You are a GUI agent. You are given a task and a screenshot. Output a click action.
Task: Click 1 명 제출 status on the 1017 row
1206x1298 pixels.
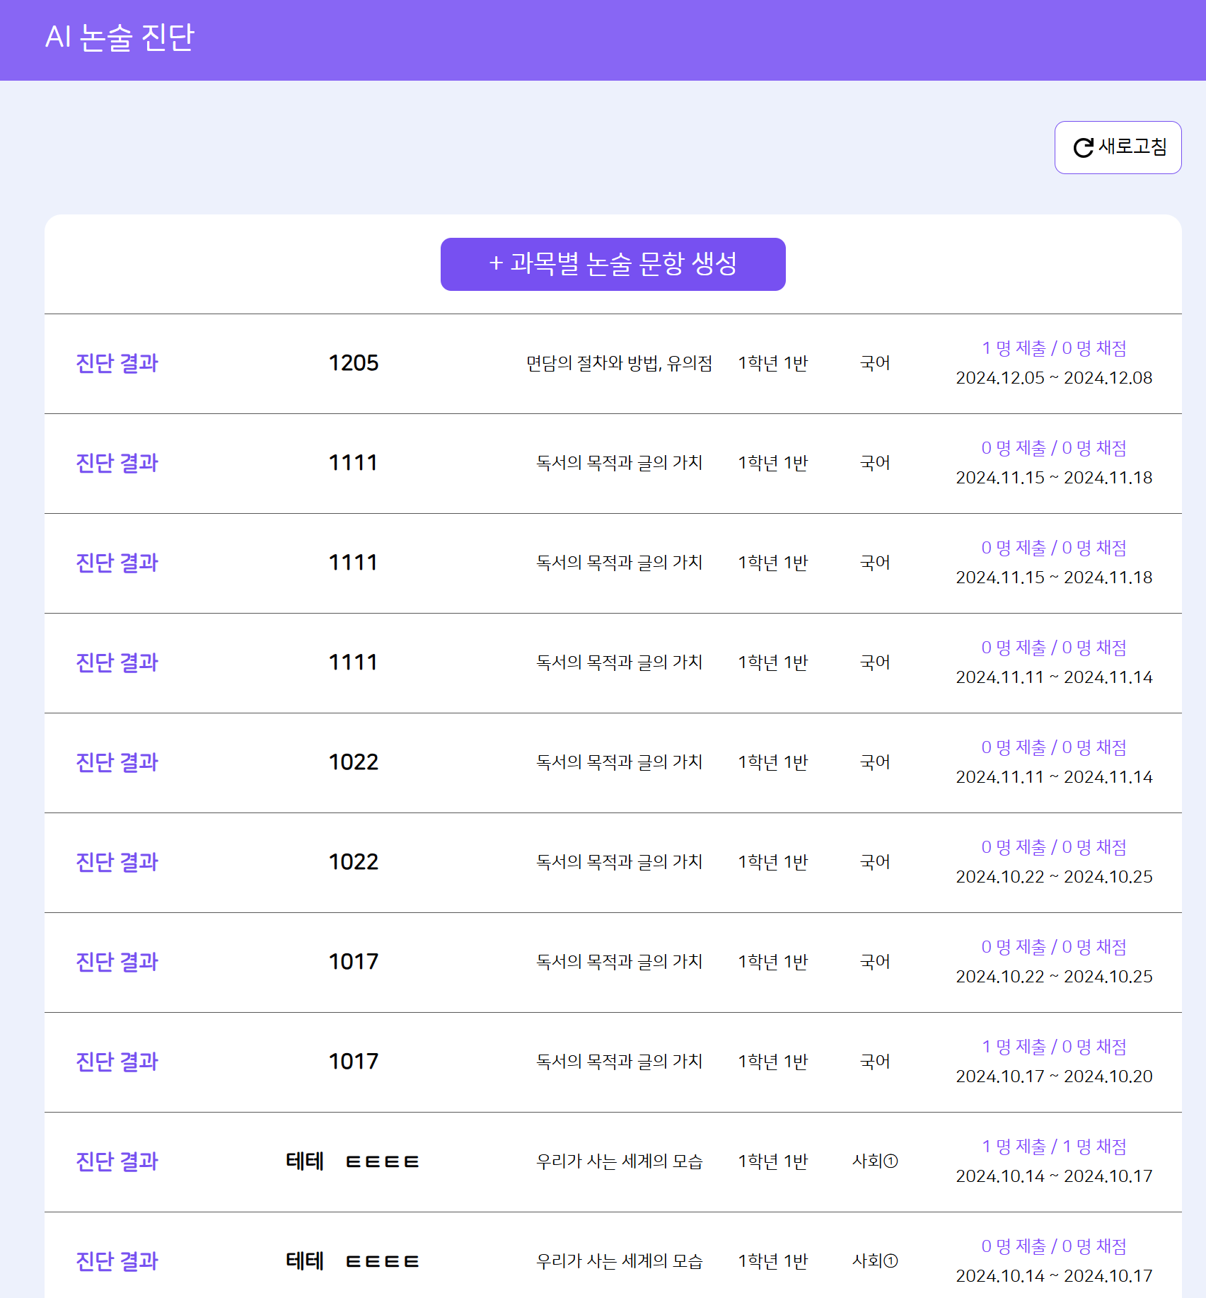coord(1054,1047)
